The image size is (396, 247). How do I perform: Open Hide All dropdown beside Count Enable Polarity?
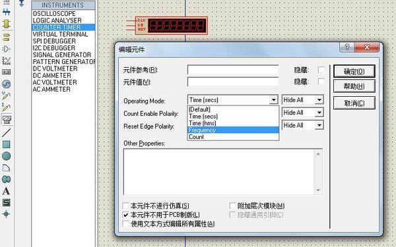click(319, 113)
